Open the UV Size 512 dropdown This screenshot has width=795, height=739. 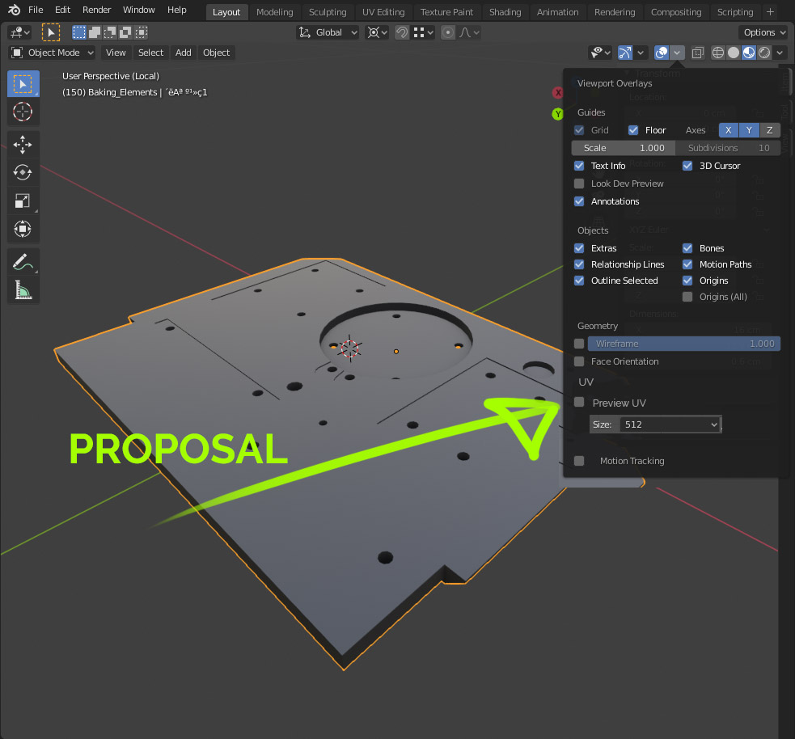pos(670,424)
